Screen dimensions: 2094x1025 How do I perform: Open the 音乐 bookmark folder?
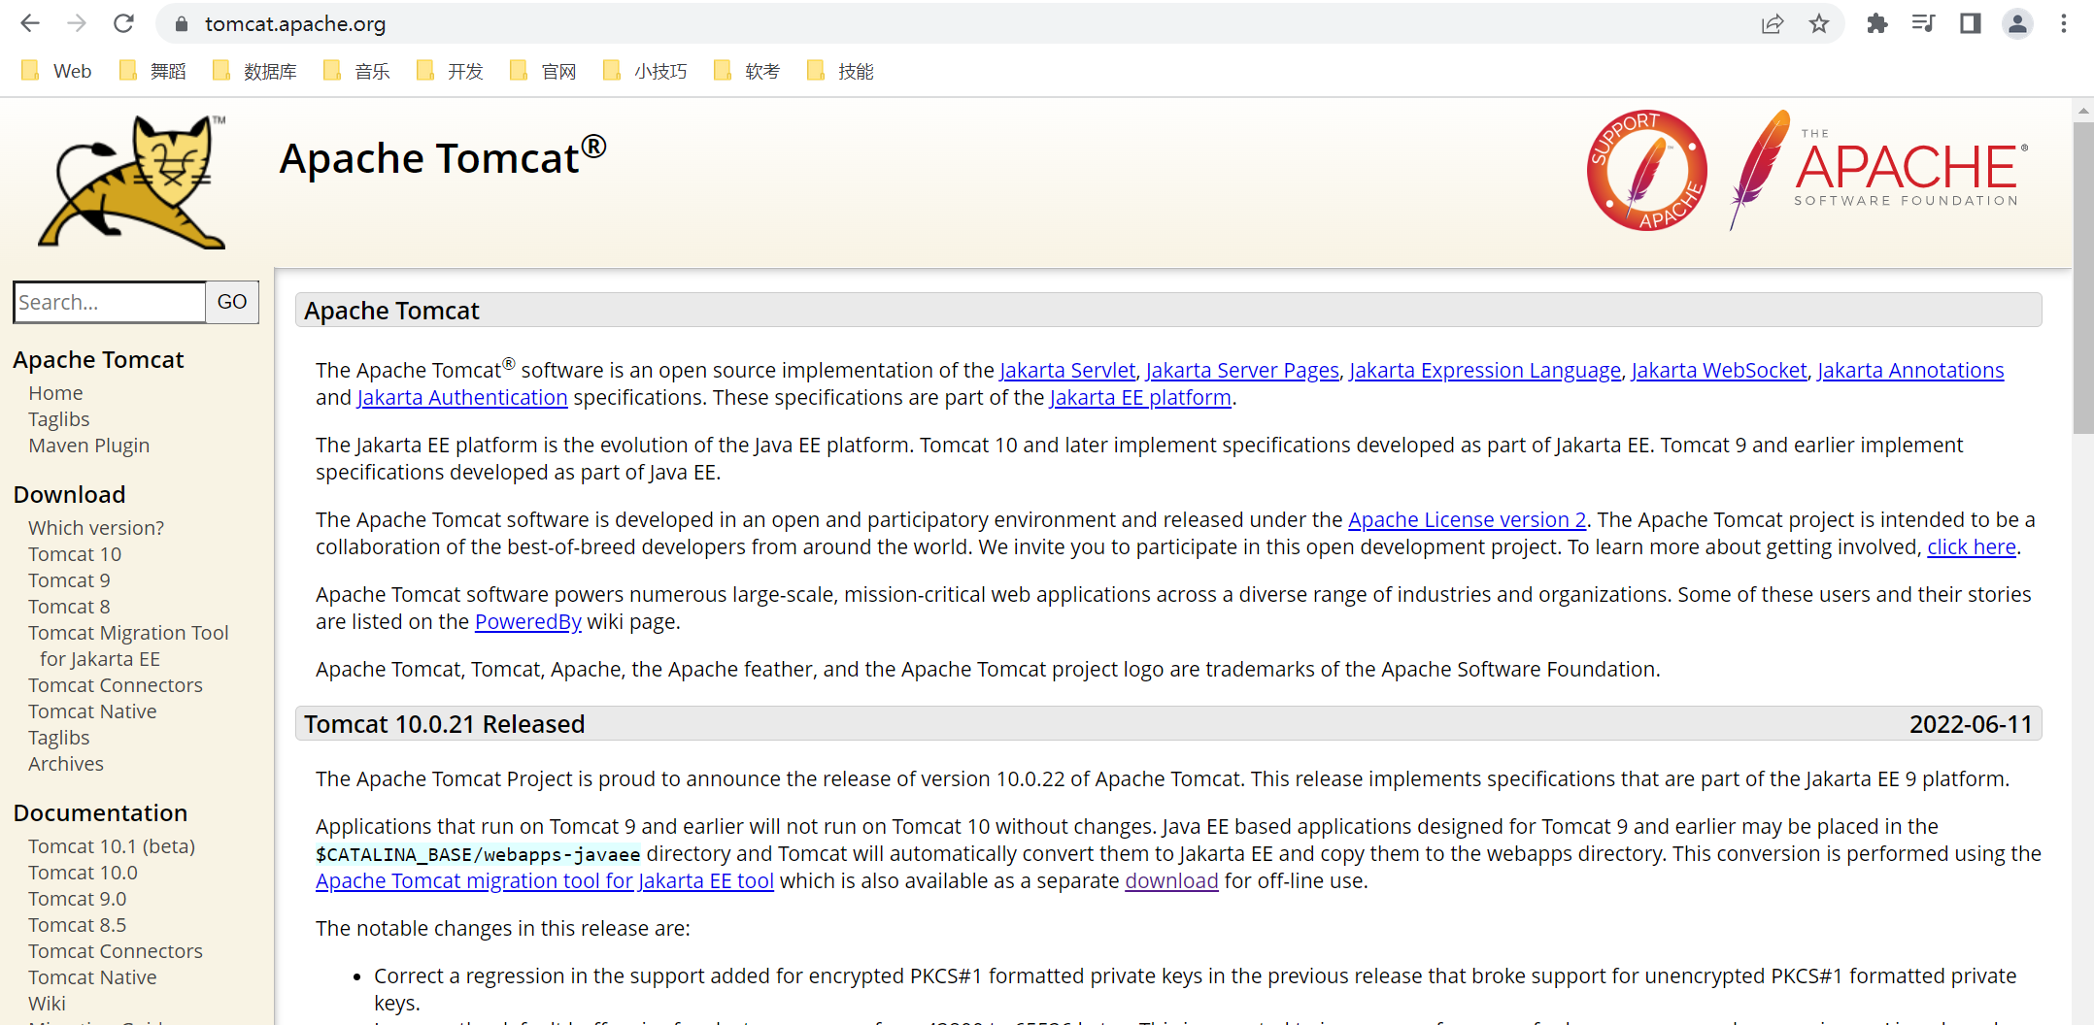(356, 71)
